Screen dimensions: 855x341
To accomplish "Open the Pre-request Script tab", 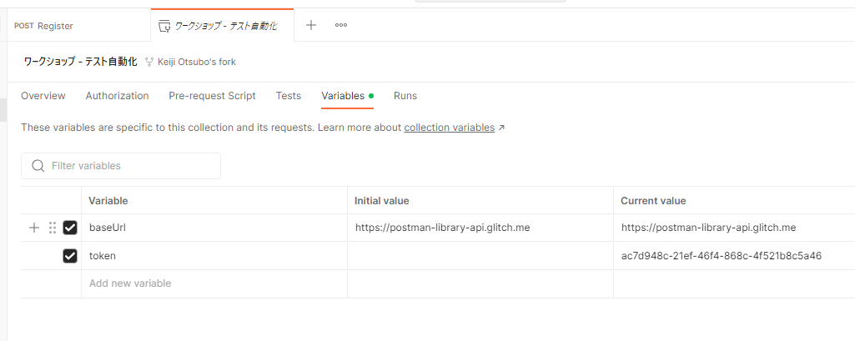I will click(x=212, y=96).
